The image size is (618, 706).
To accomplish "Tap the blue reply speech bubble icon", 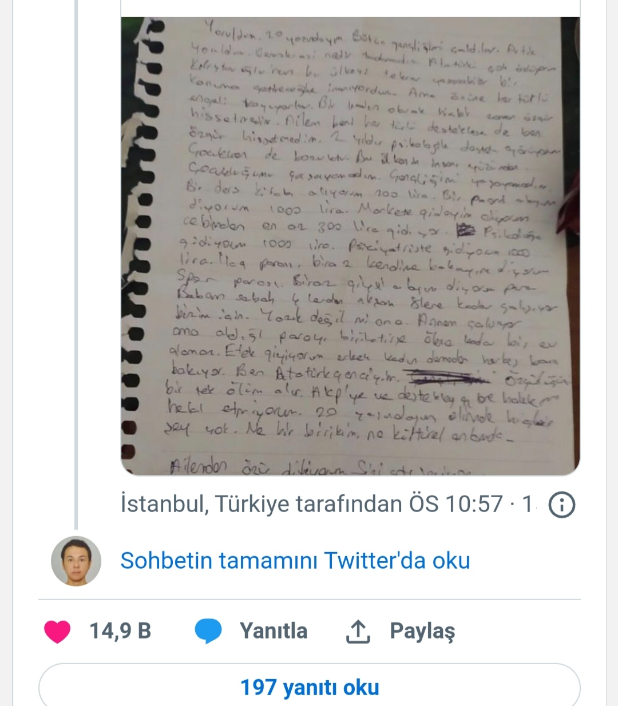I will tap(208, 632).
